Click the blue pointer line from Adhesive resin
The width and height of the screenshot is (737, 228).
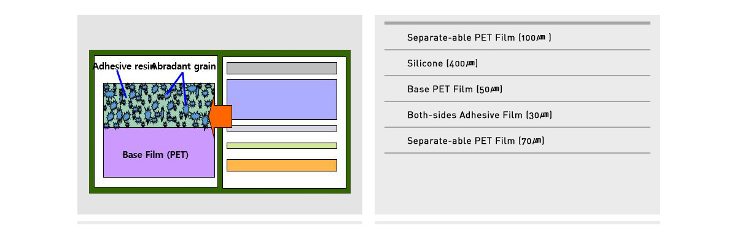[x=122, y=84]
